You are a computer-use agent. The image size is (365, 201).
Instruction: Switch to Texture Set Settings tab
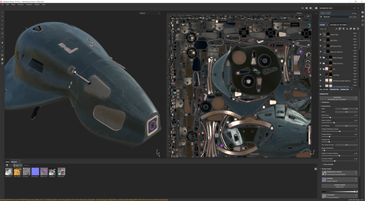[338, 25]
